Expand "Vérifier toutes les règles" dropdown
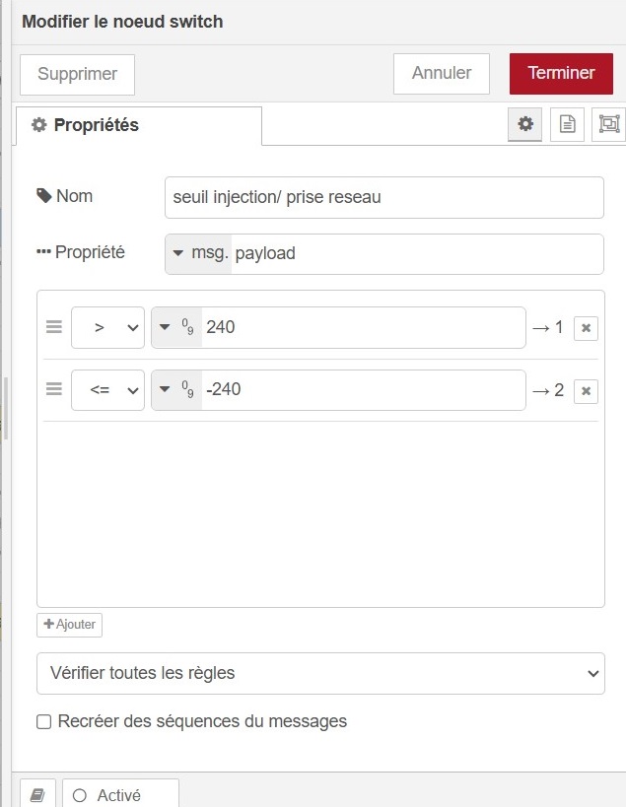 [320, 674]
